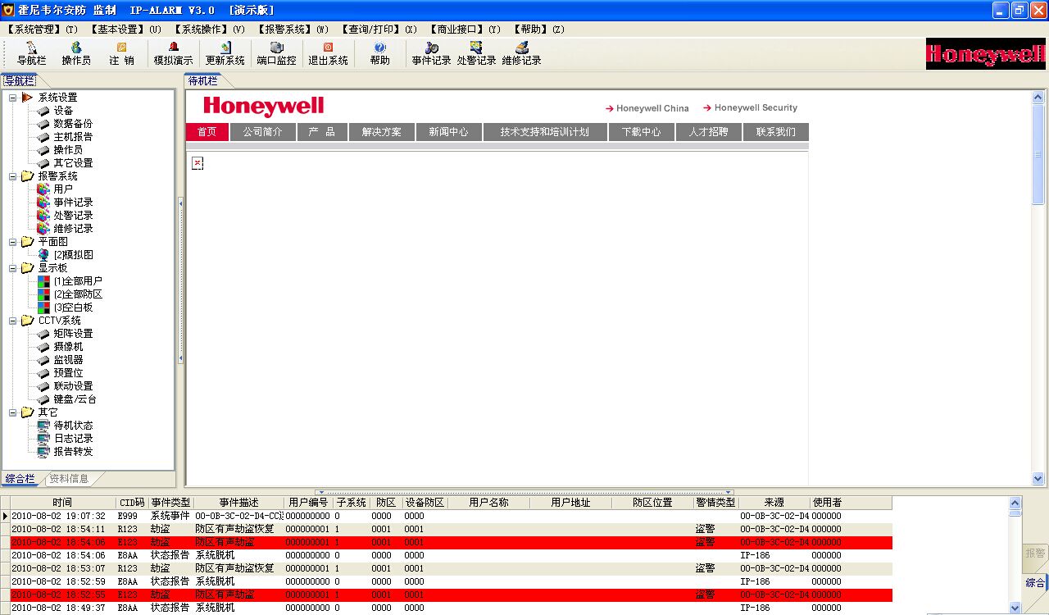Collapse the 系统设置 tree node
Viewport: 1049px width, 615px height.
pos(13,98)
